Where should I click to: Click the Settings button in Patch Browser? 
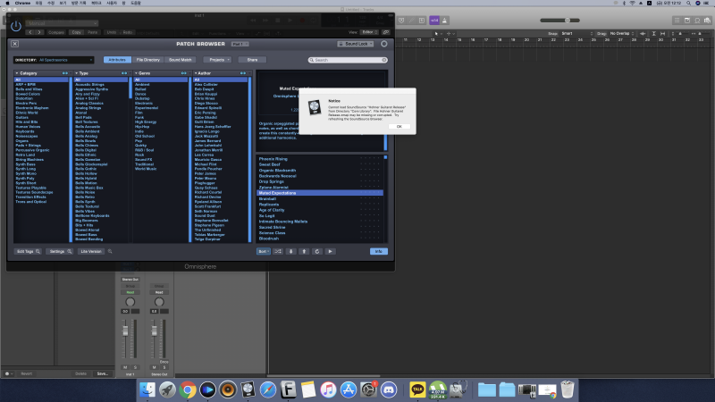(59, 252)
